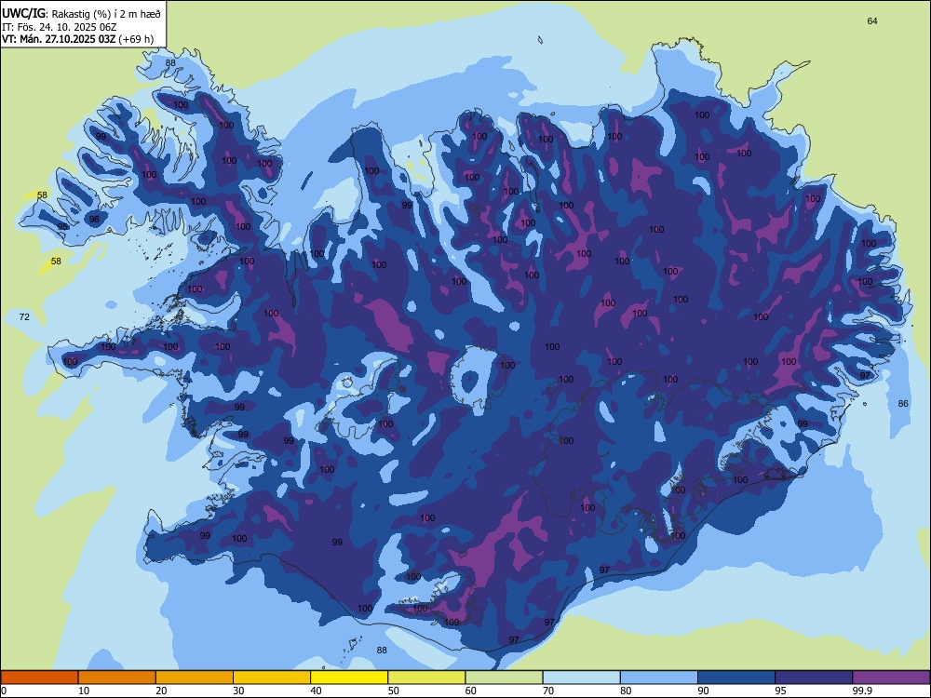Click the 60–70 pale green legend swatch
931x698 pixels.
tap(504, 678)
